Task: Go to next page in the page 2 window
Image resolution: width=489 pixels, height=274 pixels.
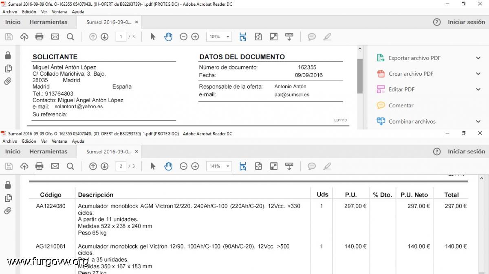Action: (105, 166)
